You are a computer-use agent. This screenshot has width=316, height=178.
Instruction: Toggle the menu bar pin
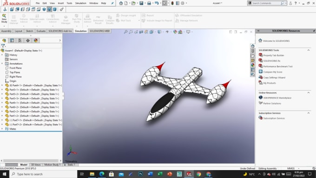(x=112, y=3)
